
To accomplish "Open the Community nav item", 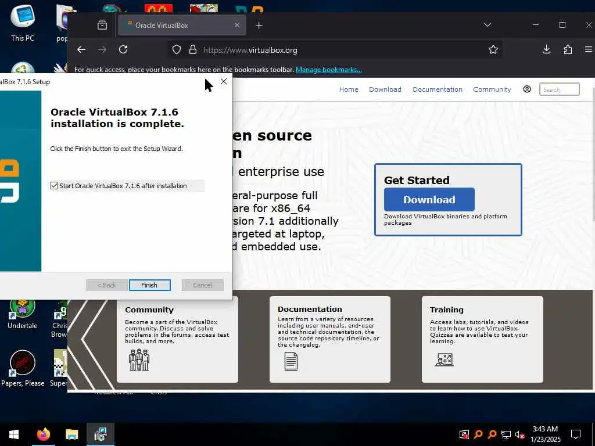I will [x=492, y=89].
